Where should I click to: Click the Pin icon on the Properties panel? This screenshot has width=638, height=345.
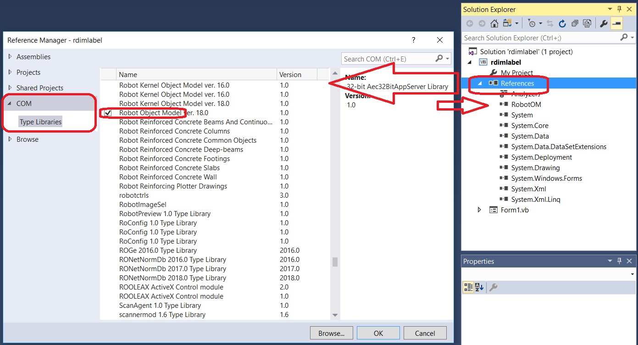point(620,261)
